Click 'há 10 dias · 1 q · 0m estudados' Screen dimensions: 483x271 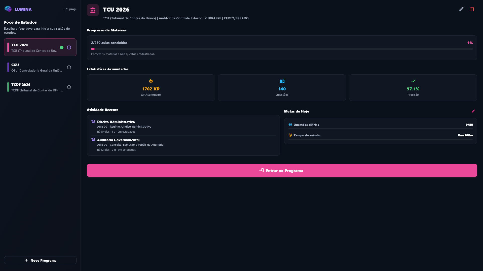(116, 132)
